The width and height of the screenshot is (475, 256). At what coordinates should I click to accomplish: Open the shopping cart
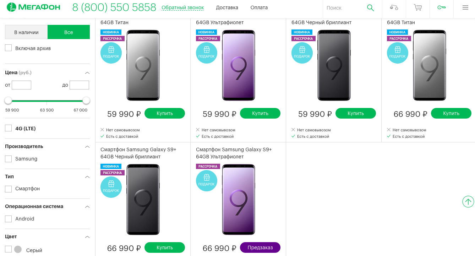(x=418, y=7)
